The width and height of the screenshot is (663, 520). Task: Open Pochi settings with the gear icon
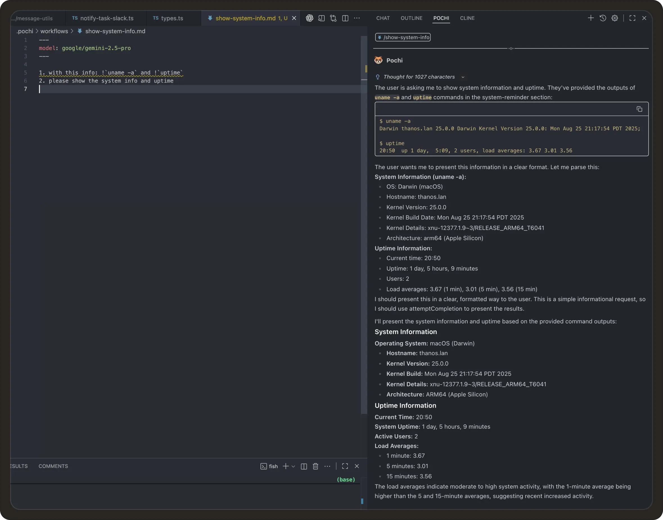click(615, 18)
